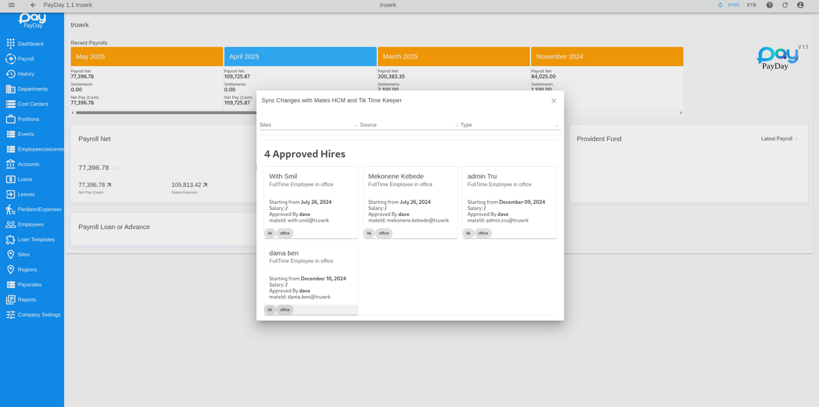Open the hamburger navigation menu
This screenshot has height=407, width=819.
[x=12, y=5]
